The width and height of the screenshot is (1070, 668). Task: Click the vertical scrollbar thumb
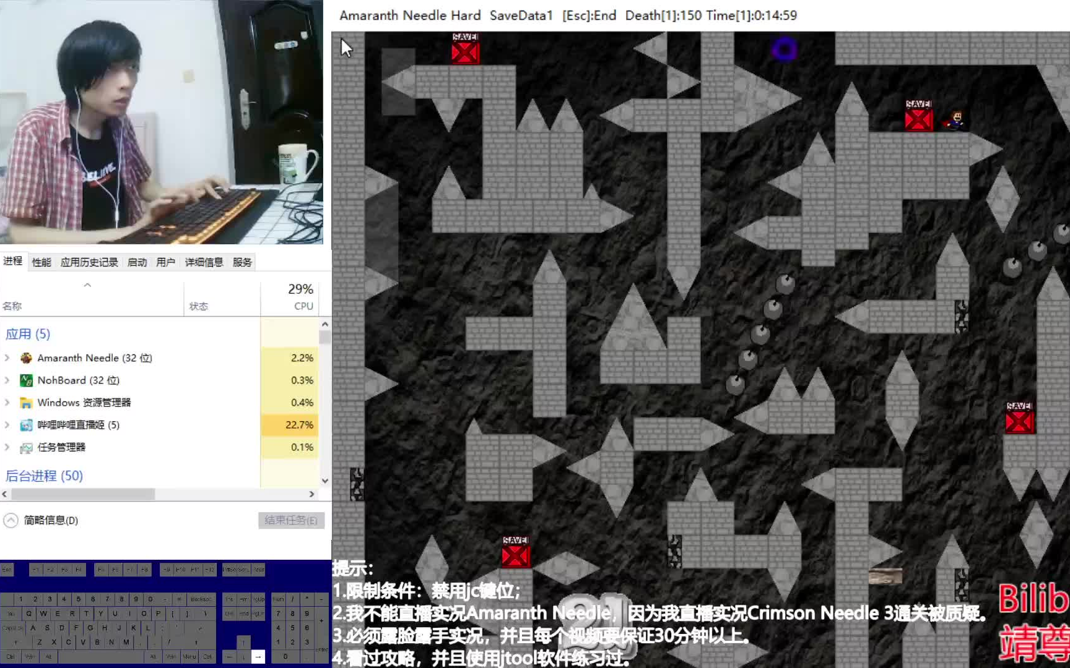coord(325,337)
